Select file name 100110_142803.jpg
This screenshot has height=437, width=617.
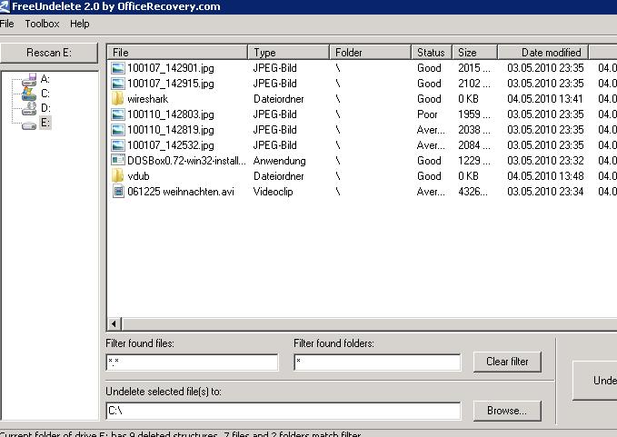(x=171, y=114)
